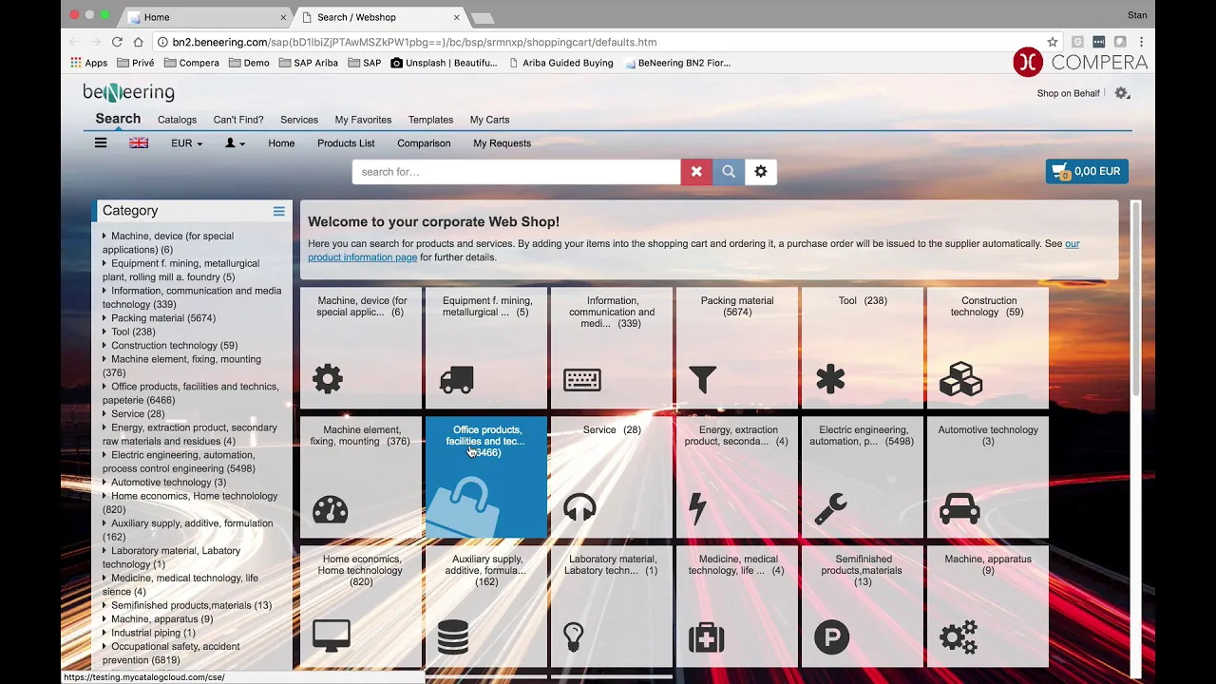Follow the product information page link
Image resolution: width=1216 pixels, height=684 pixels.
[362, 257]
